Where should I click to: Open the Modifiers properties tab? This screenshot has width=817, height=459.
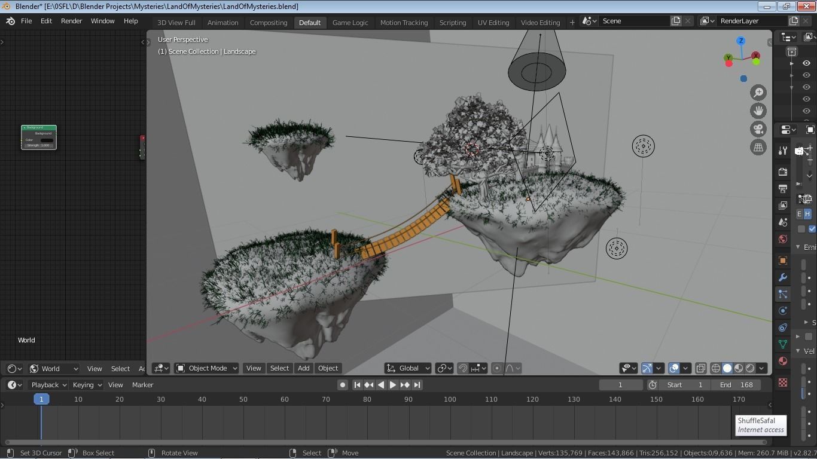click(782, 277)
